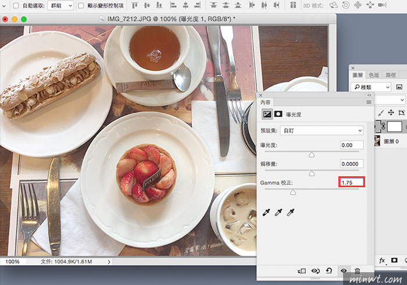Enable the 自動選取 checkbox
Screen dimensions: 407x285
(x=16, y=5)
